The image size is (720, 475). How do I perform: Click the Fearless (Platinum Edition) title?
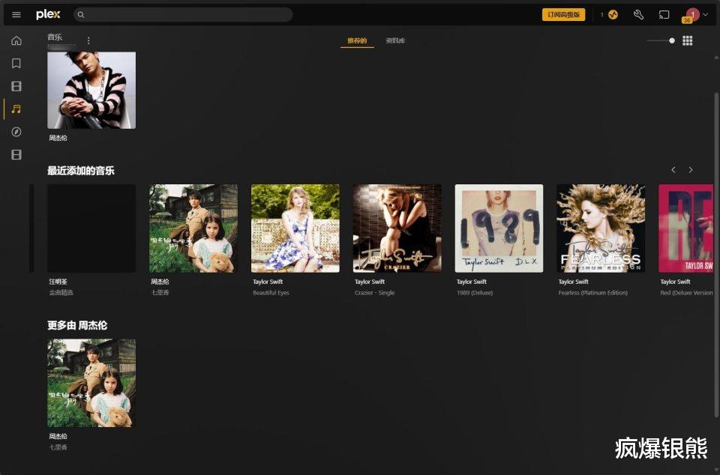point(592,292)
